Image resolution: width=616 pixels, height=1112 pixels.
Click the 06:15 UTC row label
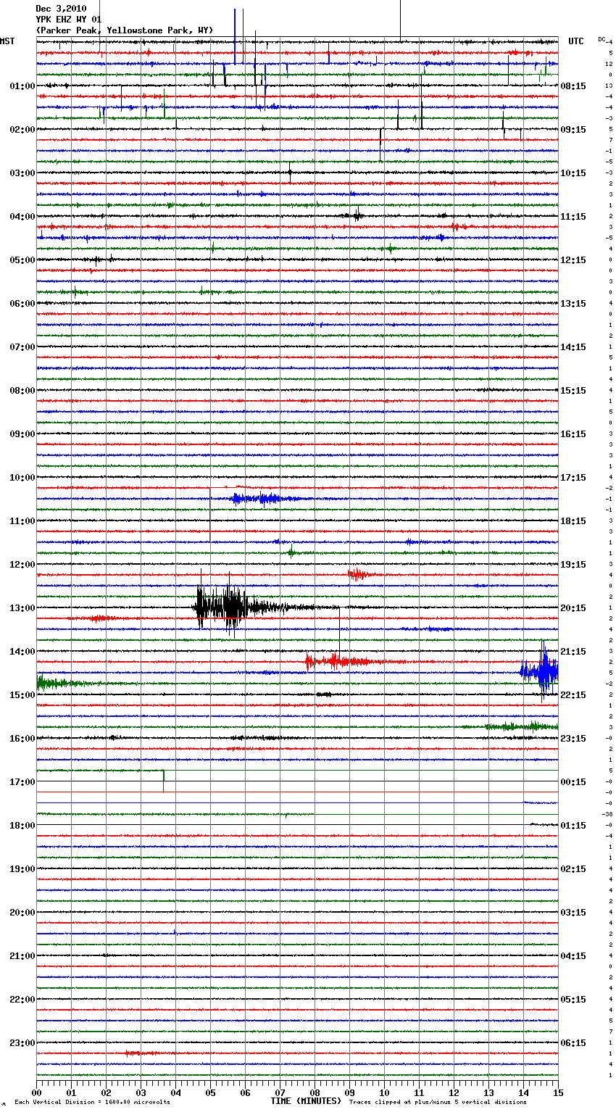coord(573,1043)
